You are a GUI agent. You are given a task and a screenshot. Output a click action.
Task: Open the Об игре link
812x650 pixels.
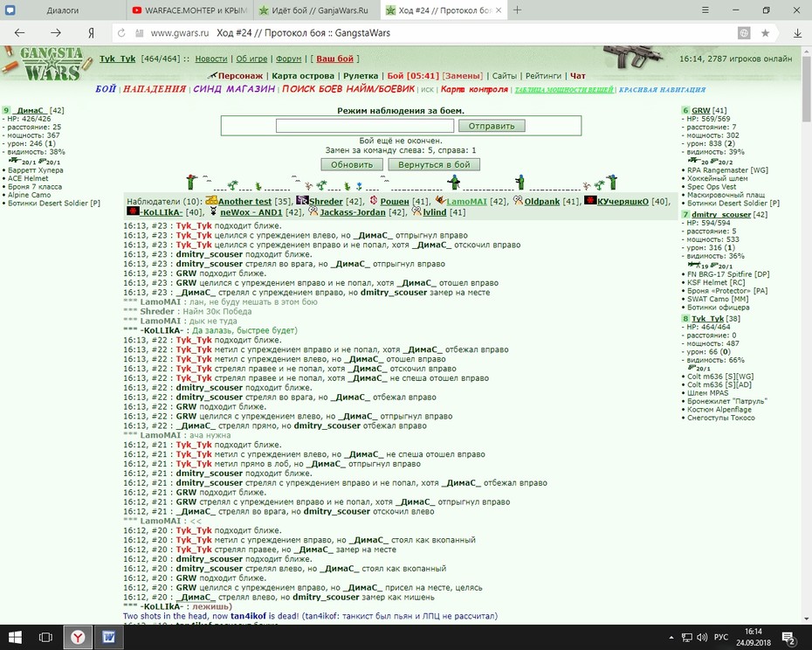[251, 59]
